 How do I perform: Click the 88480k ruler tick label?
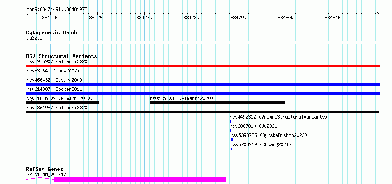(285, 18)
